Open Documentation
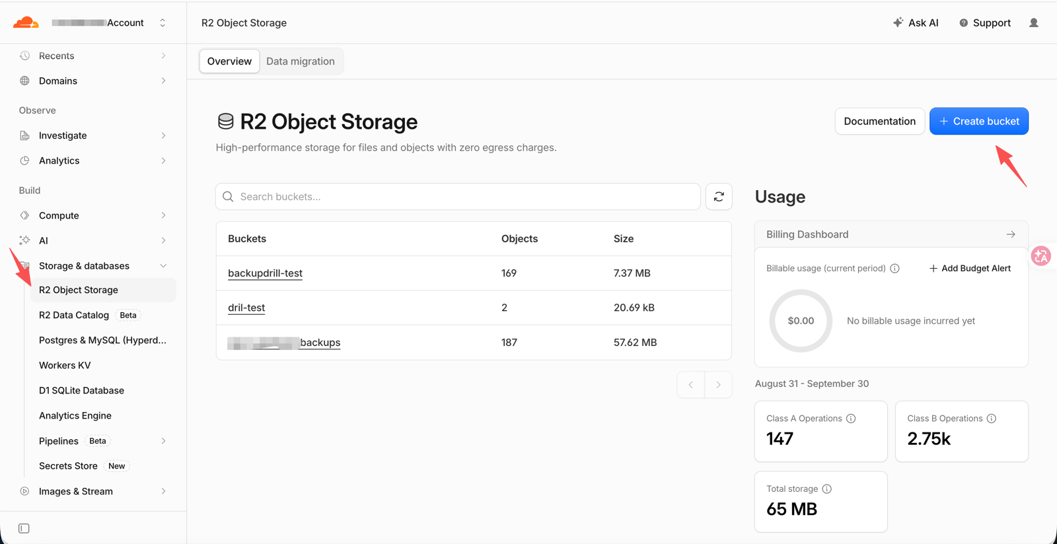 tap(879, 121)
